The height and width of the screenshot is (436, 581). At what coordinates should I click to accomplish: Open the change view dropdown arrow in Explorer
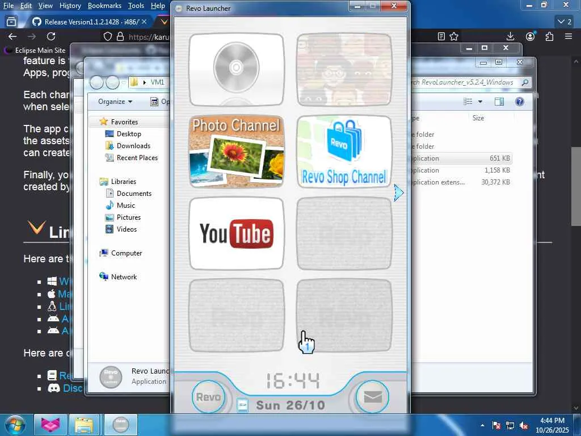click(x=480, y=102)
